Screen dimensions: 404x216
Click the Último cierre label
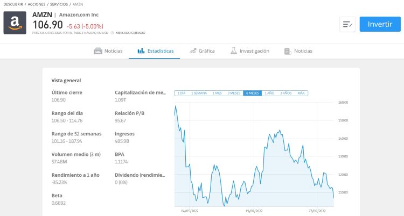67,92
